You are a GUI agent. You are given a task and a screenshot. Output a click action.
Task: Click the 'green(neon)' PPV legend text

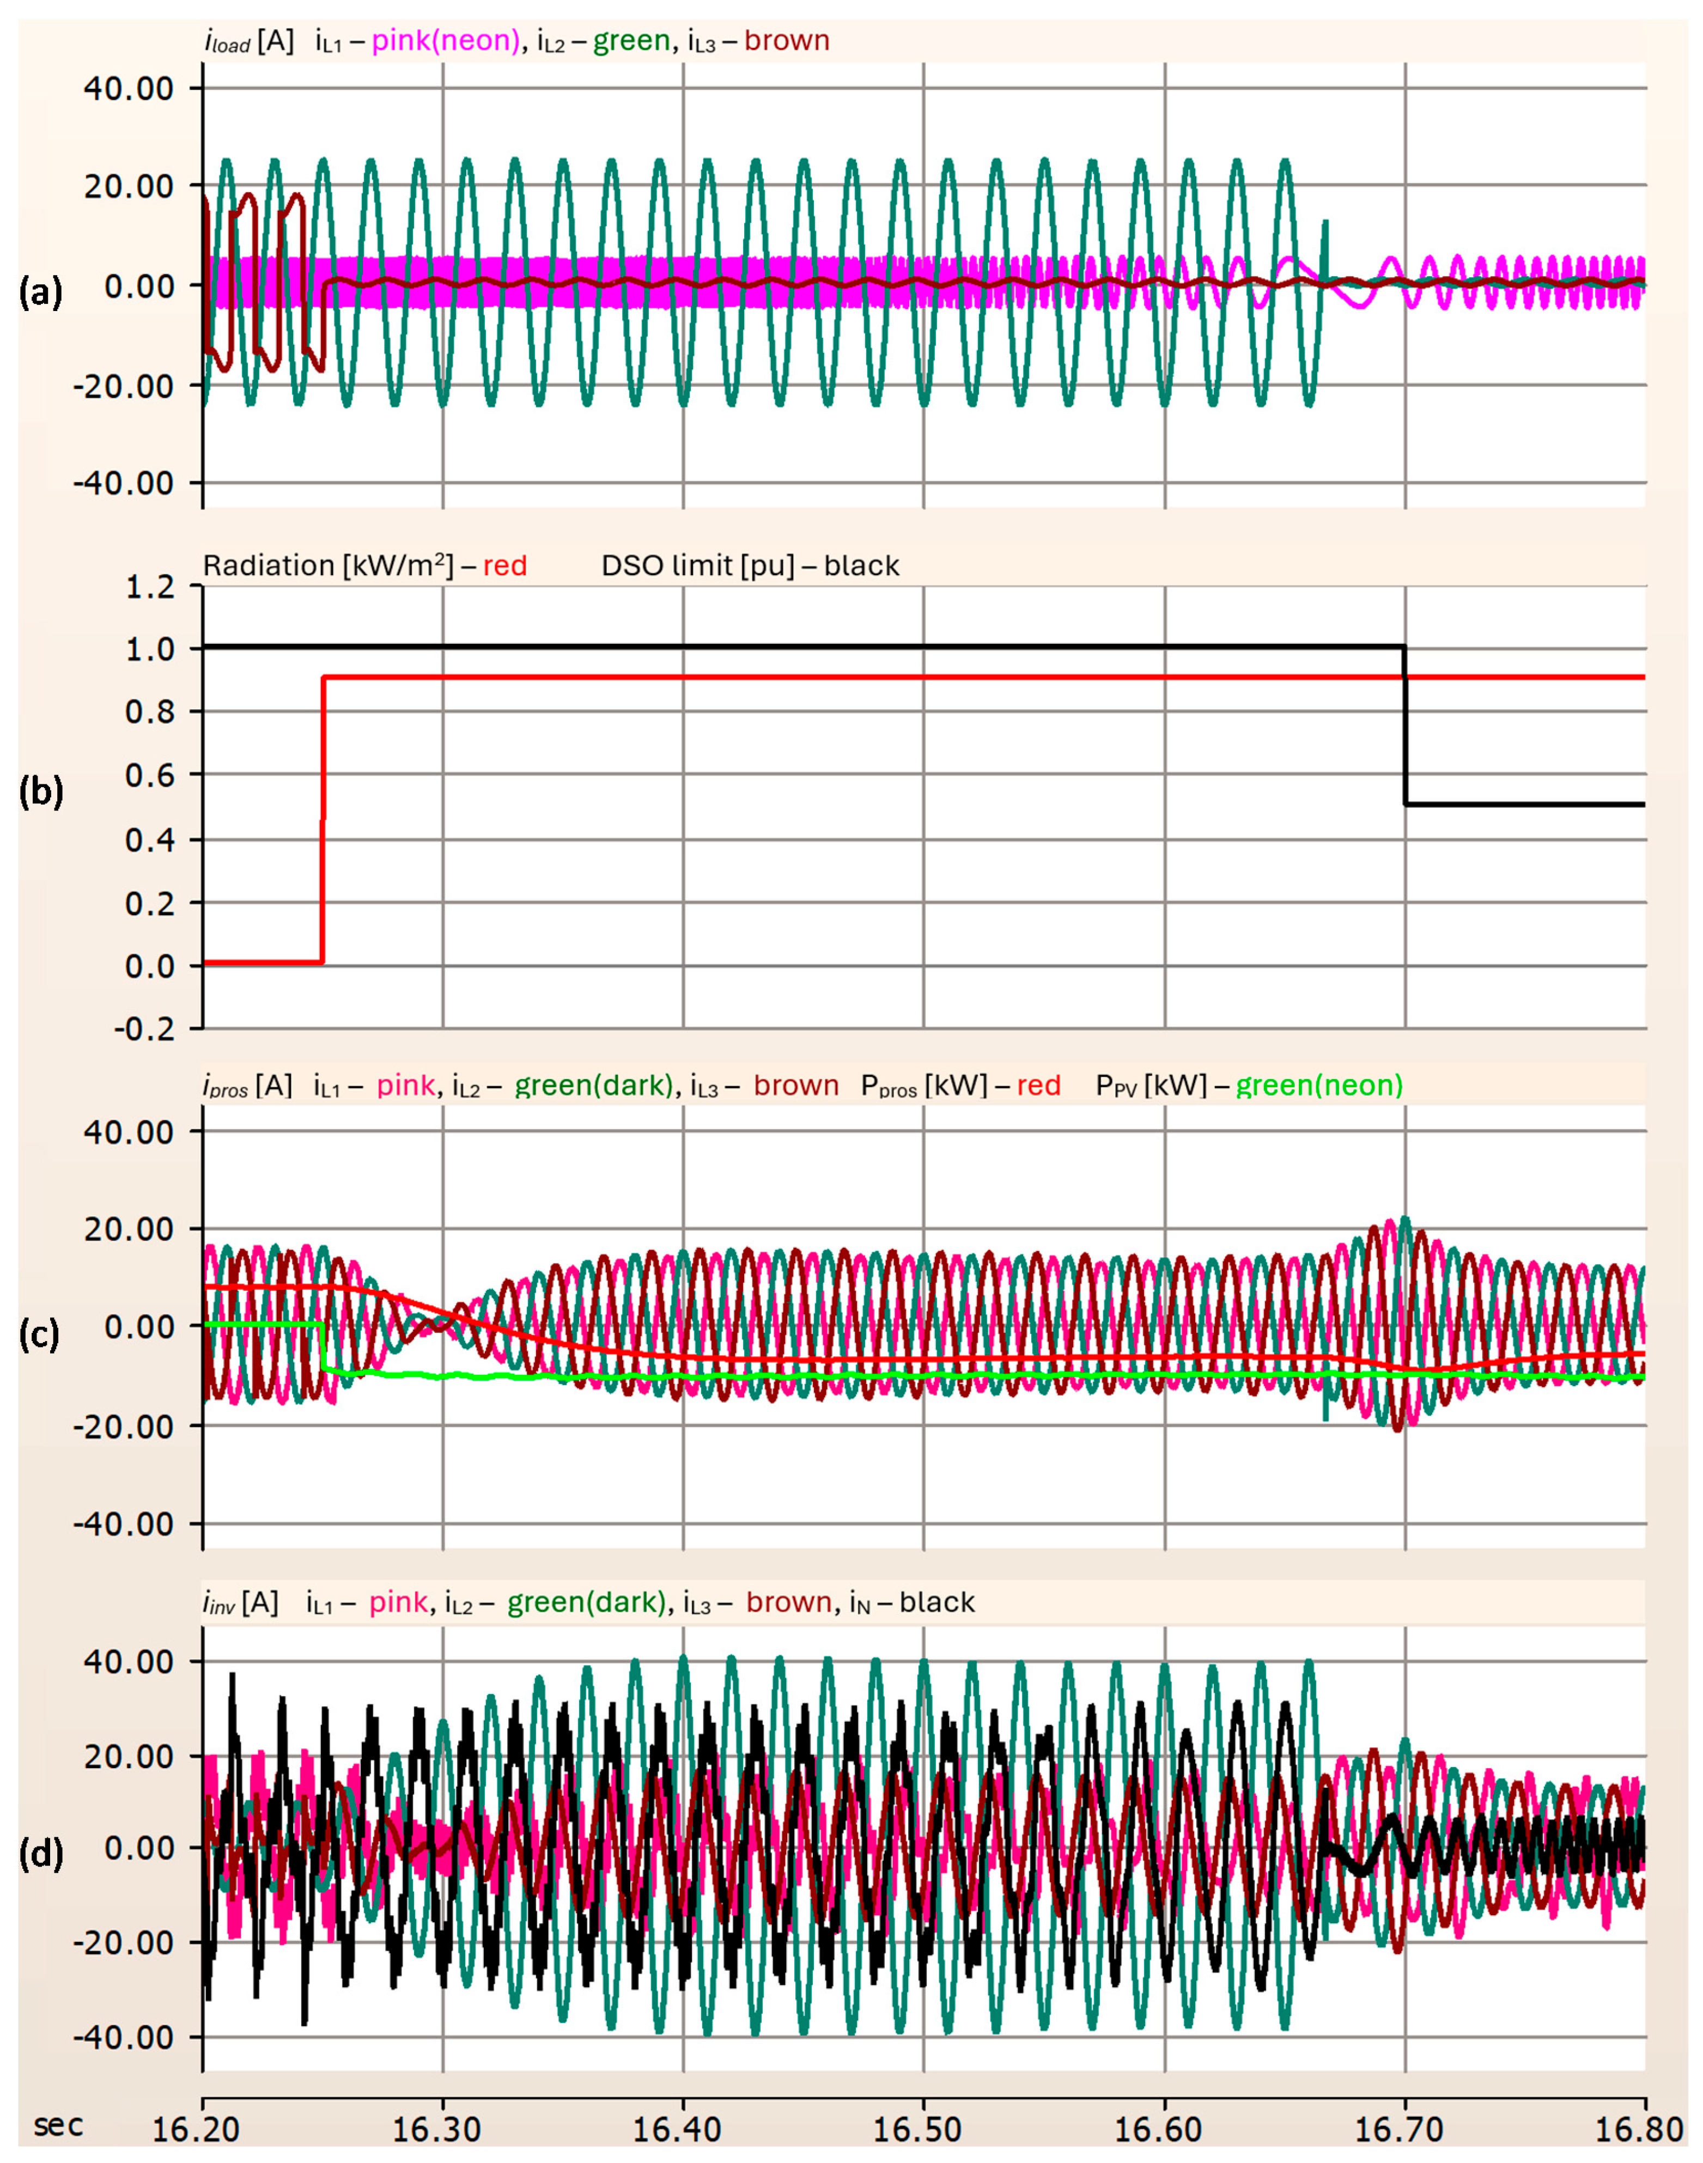pos(1319,1086)
